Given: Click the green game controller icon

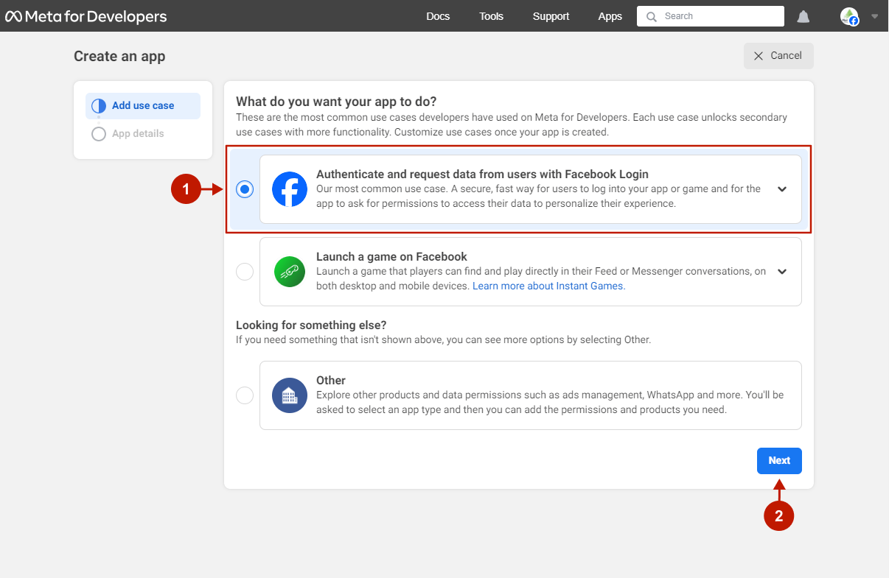Looking at the screenshot, I should [x=290, y=272].
